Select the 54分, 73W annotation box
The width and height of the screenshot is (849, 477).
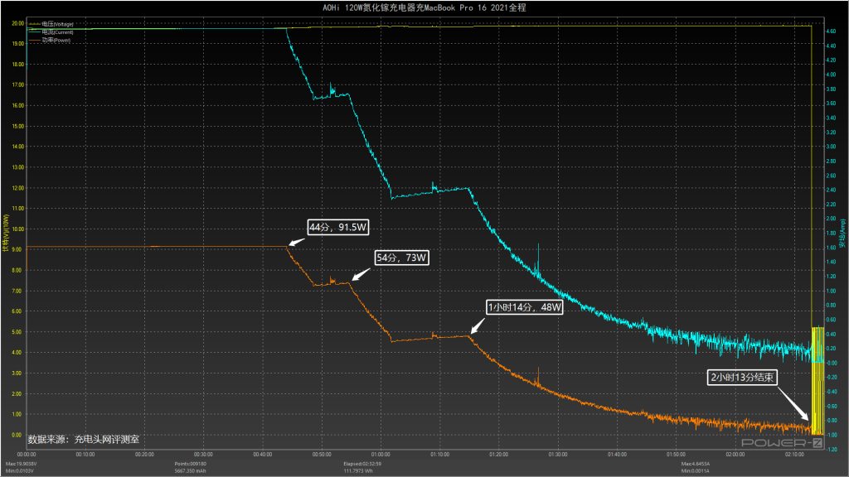pos(403,258)
